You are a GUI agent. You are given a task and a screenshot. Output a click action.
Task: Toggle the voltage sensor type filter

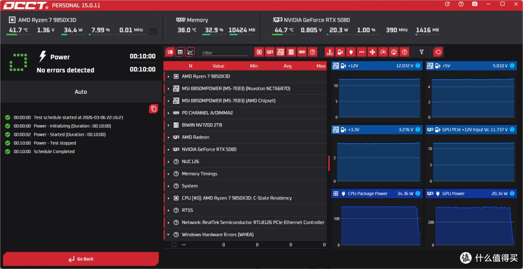coord(340,52)
